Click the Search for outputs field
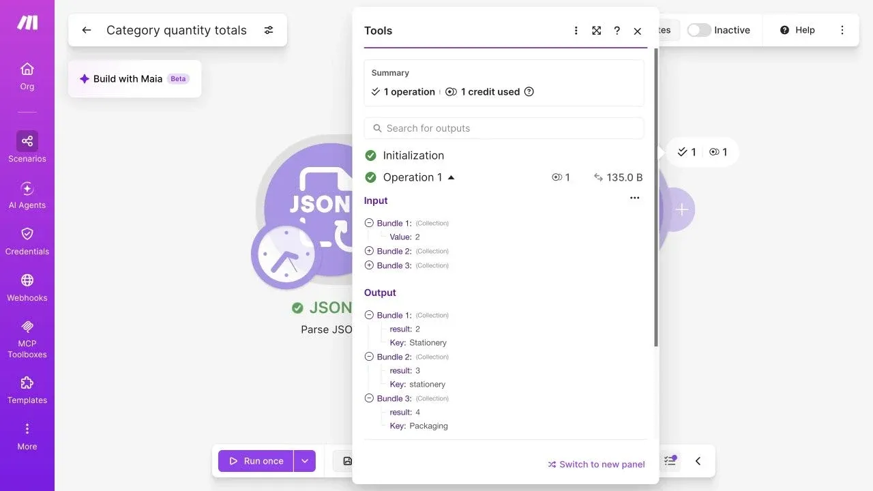The height and width of the screenshot is (491, 873). pos(504,128)
